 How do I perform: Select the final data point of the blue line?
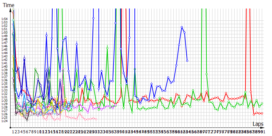coord(187,61)
